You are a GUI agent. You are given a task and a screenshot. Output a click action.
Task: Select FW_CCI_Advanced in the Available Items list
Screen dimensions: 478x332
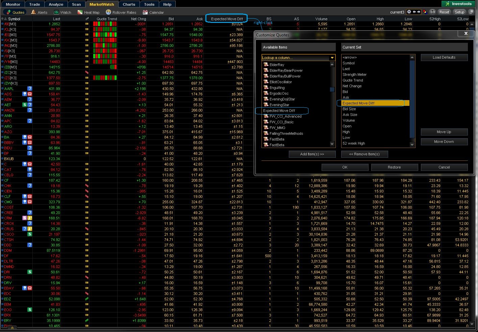coord(285,116)
